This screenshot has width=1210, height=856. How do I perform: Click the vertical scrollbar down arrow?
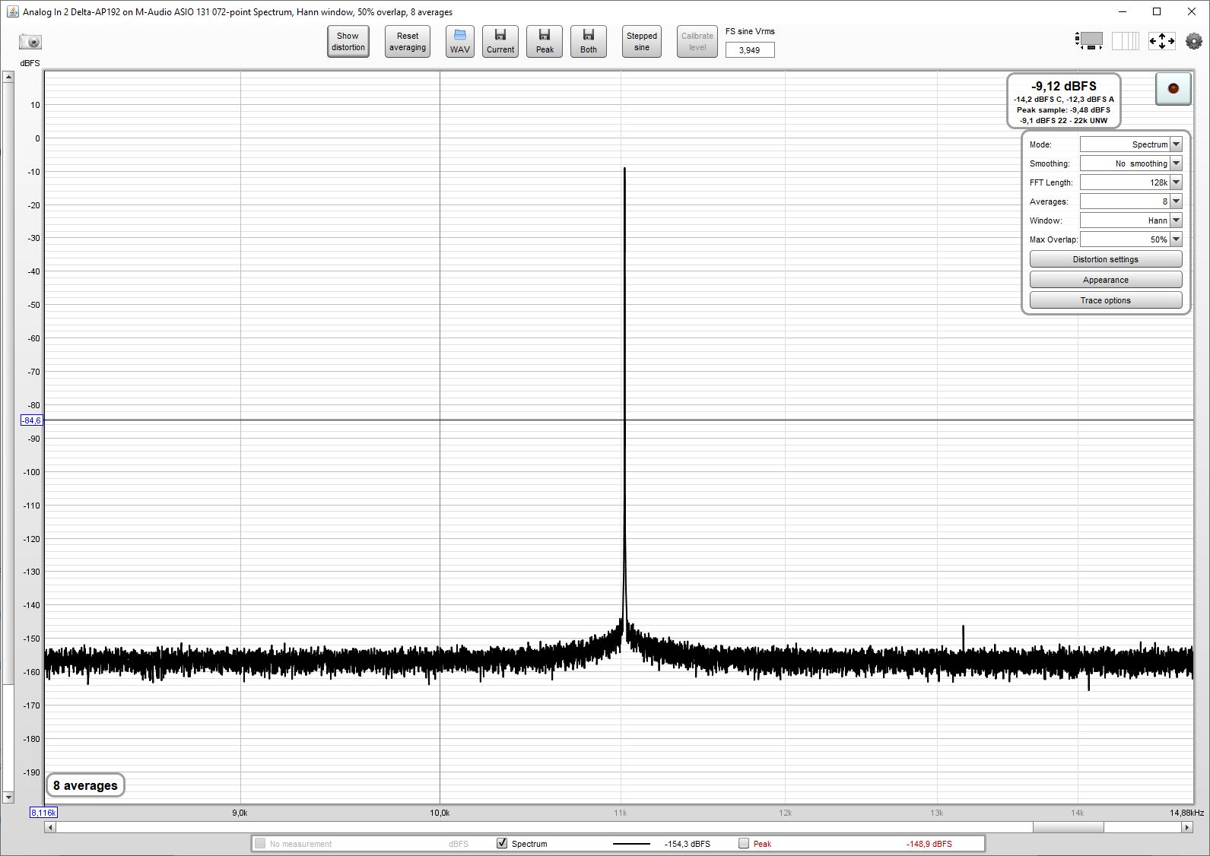[x=8, y=797]
